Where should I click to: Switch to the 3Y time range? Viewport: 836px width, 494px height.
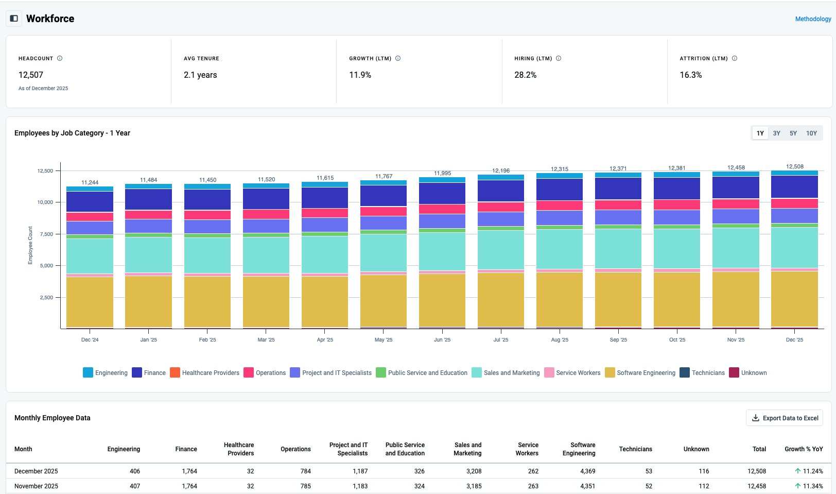point(776,133)
